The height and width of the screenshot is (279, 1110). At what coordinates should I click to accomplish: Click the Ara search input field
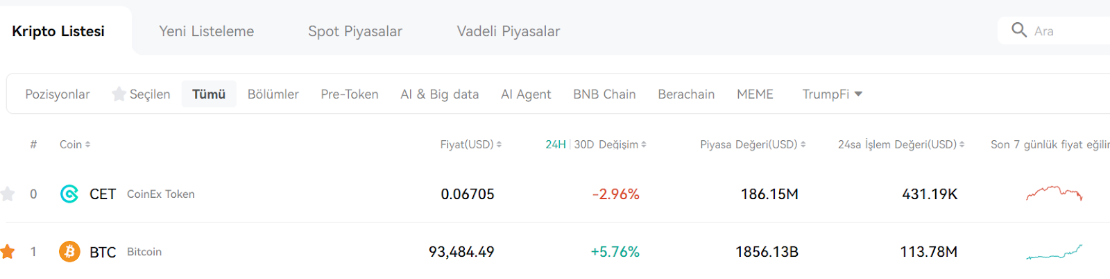[x=1068, y=31]
